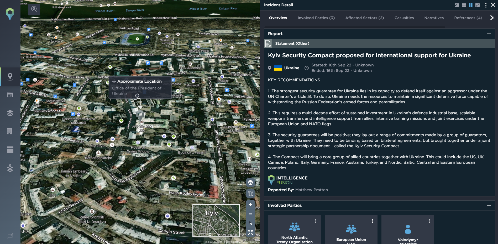Viewport: 498px width, 244px height.
Task: Click the Embassy of Japan map label
Action: pos(59,65)
